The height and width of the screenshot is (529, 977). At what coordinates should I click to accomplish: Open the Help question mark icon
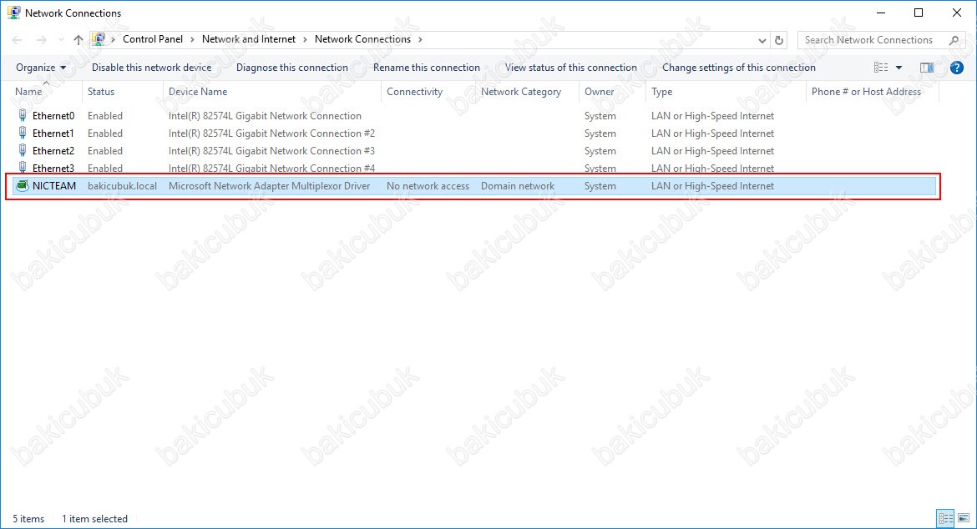click(957, 68)
